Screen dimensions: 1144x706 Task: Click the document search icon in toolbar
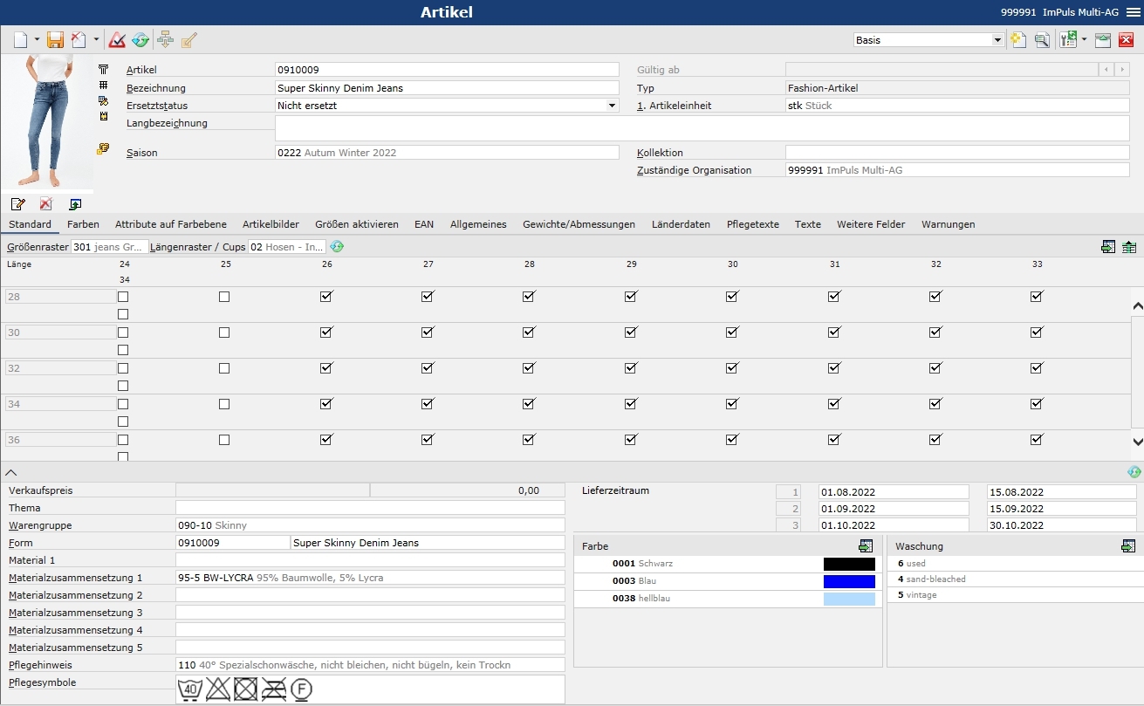point(1042,39)
